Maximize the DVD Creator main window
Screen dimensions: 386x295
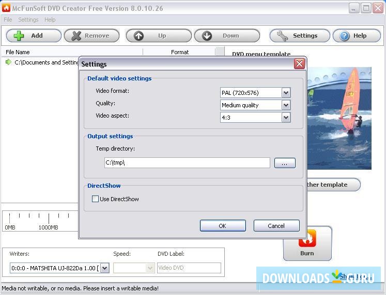click(366, 9)
